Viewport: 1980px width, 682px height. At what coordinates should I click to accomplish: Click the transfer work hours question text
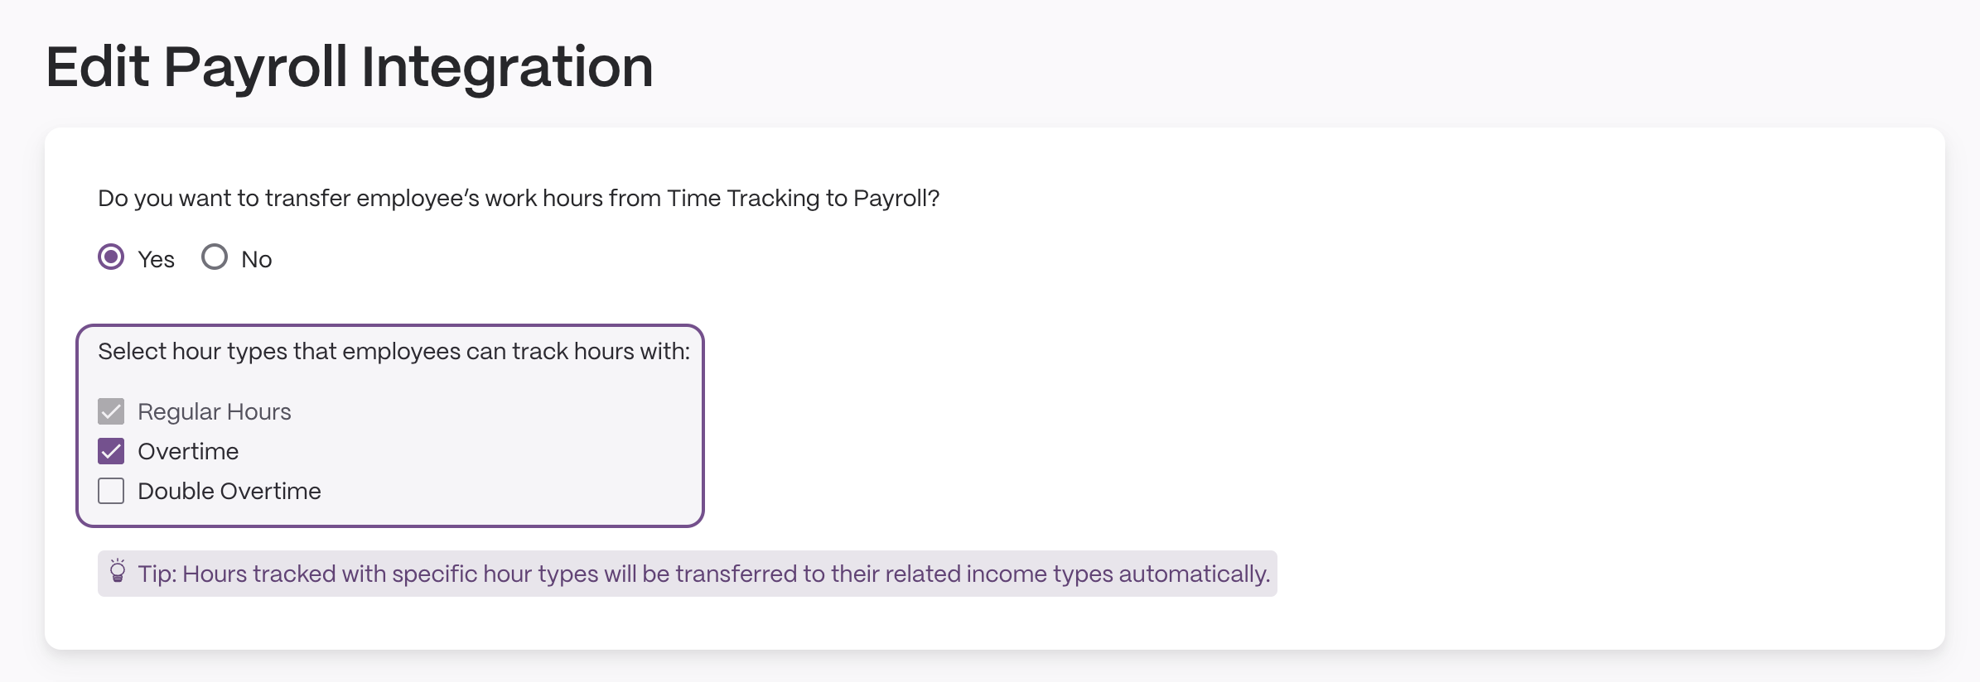coord(519,199)
